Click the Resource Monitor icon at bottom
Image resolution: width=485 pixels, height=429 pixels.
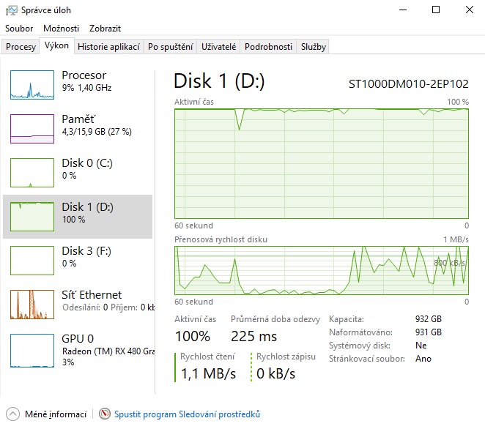click(105, 414)
